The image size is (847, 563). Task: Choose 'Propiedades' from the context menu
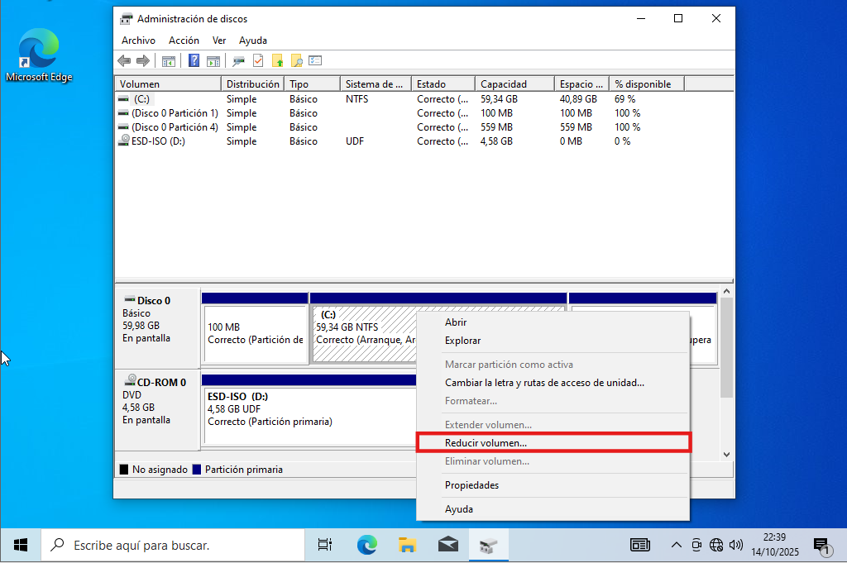(x=471, y=485)
